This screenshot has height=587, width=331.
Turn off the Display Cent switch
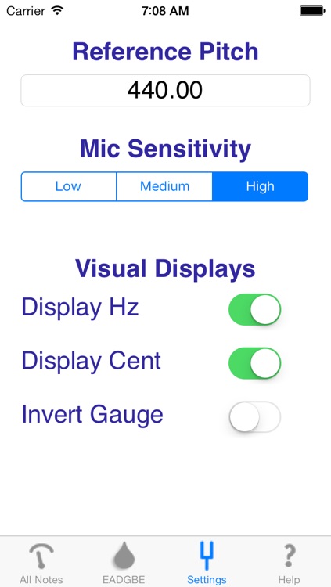pos(254,363)
